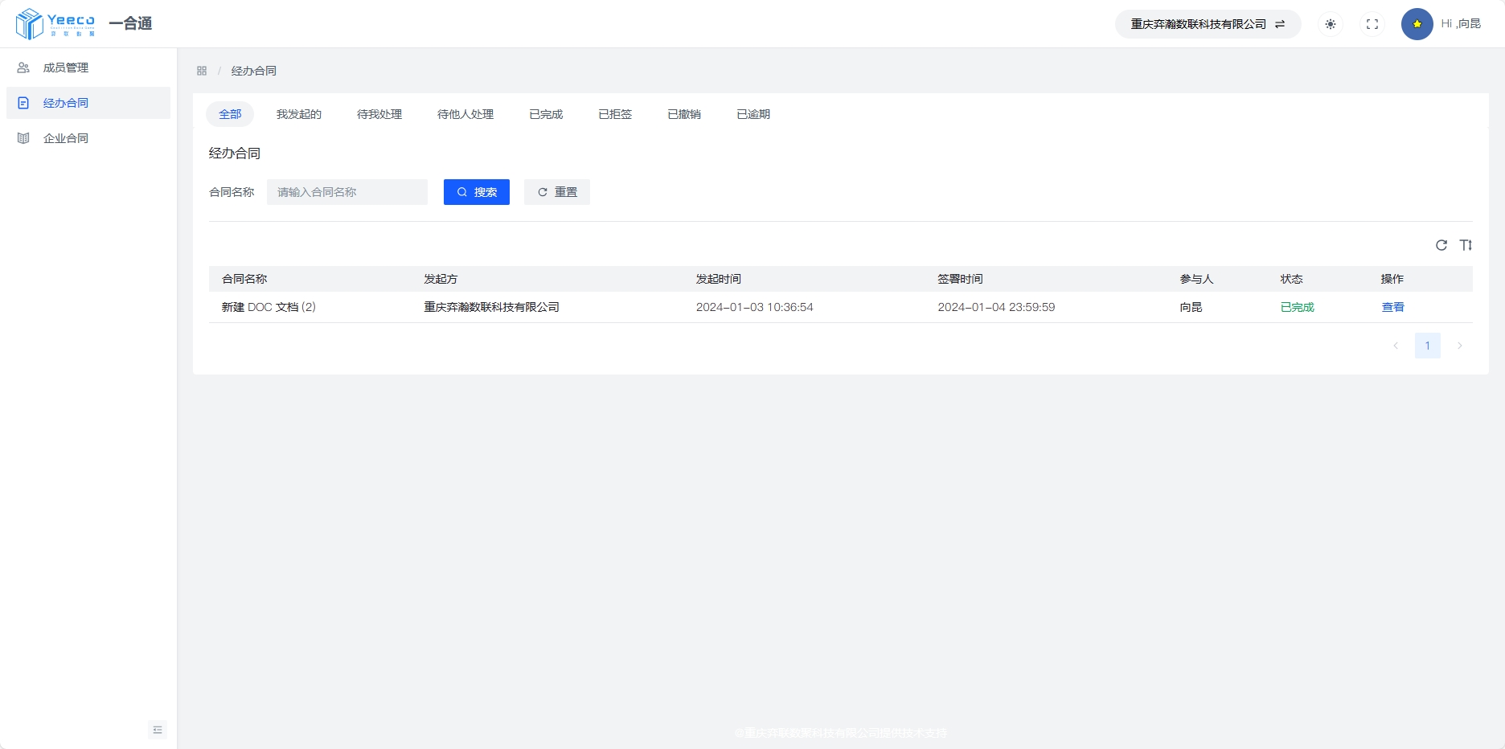Switch company via 重庆弈瀚数联科技有限公司 selector
1505x749 pixels.
coord(1207,24)
